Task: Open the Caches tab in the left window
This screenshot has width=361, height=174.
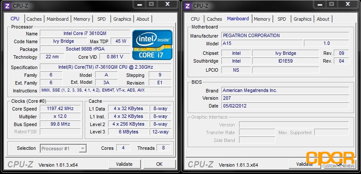Action: 34,19
